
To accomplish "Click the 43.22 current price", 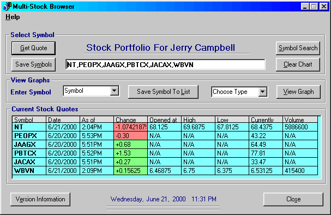I will click(x=266, y=135).
